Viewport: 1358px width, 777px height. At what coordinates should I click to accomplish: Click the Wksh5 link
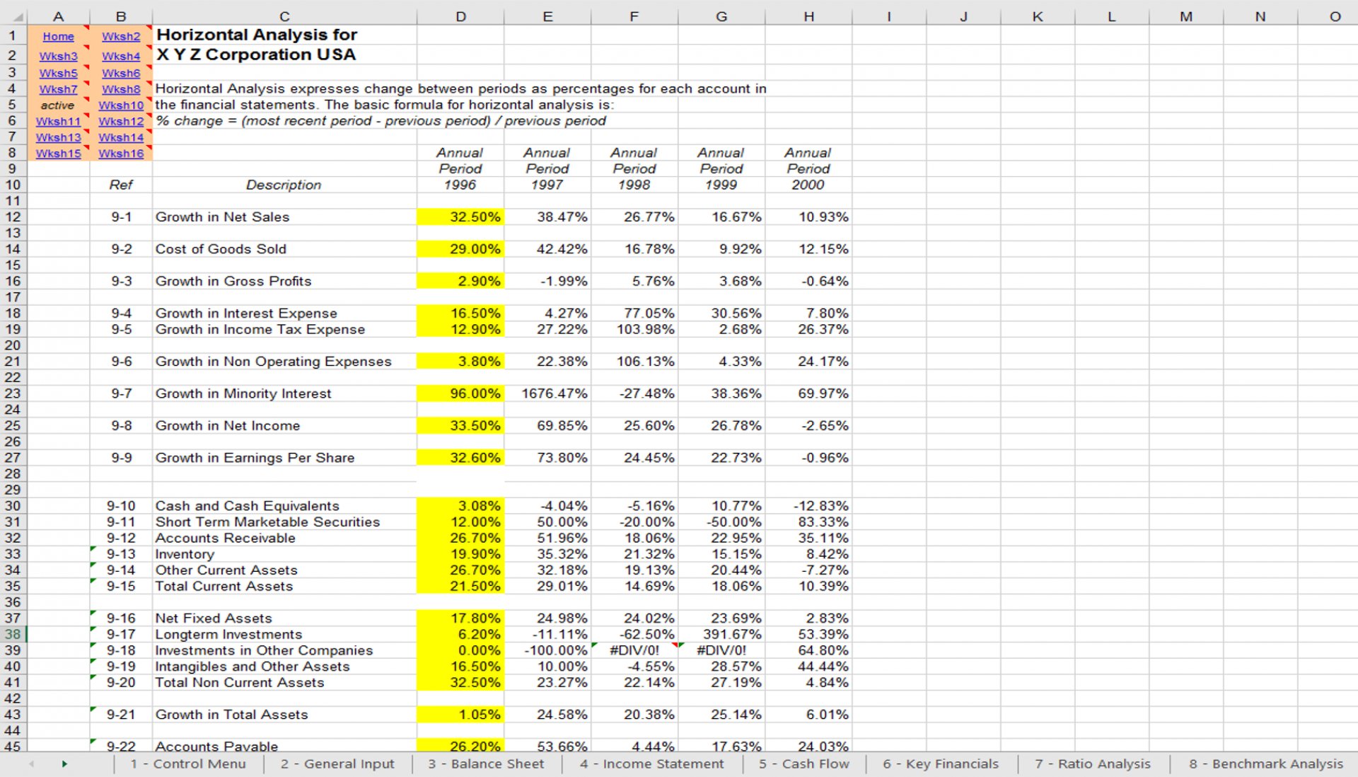[58, 73]
